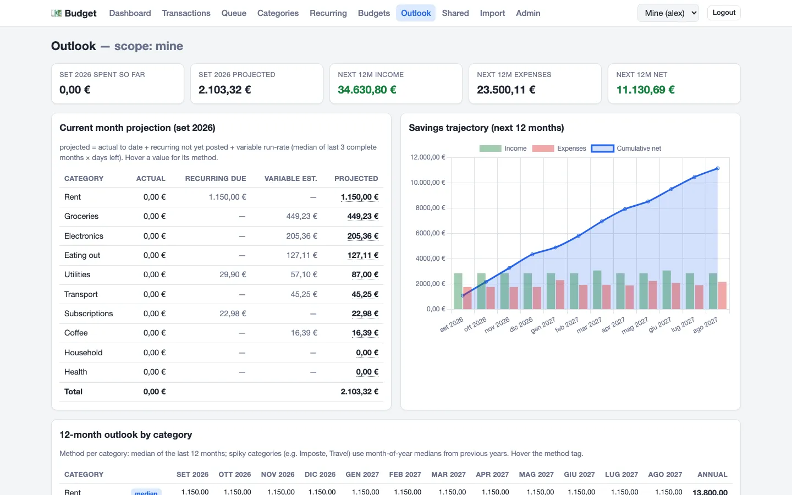Viewport: 792px width, 495px height.
Task: Open the Queue page
Action: [234, 13]
